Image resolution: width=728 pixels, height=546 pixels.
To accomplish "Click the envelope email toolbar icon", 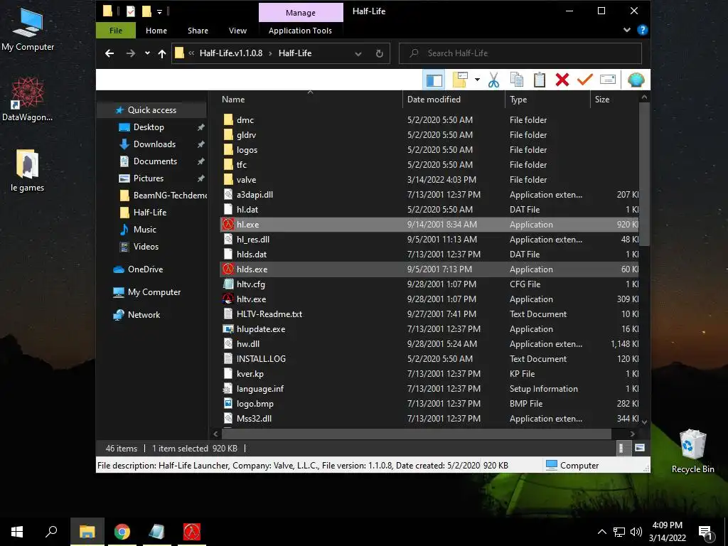I will (608, 80).
